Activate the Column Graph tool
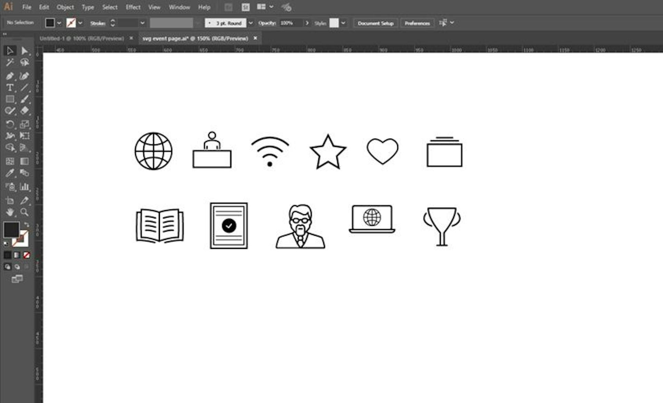This screenshot has height=403, width=663. coord(24,187)
